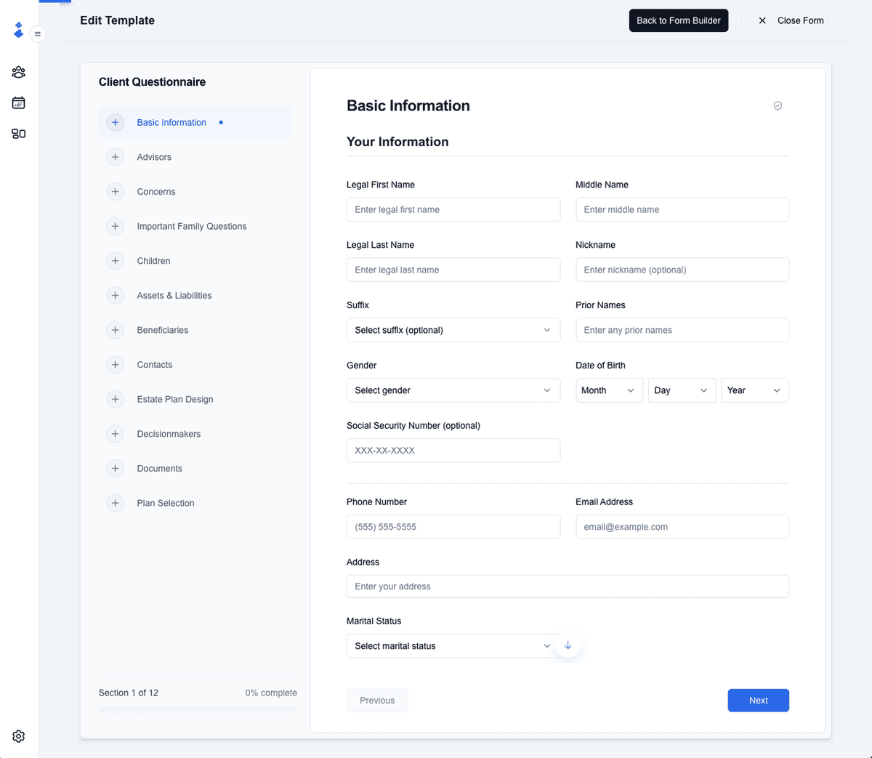Choose the Year dropdown for birth date
This screenshot has height=758, width=872.
pyautogui.click(x=754, y=390)
